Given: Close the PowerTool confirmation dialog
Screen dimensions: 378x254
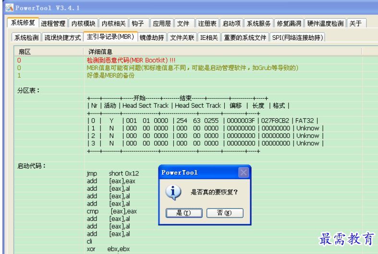Looking at the screenshot, I should tap(244, 173).
